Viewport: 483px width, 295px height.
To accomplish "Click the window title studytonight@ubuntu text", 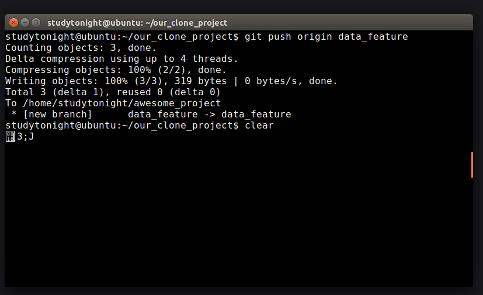I will pyautogui.click(x=137, y=23).
